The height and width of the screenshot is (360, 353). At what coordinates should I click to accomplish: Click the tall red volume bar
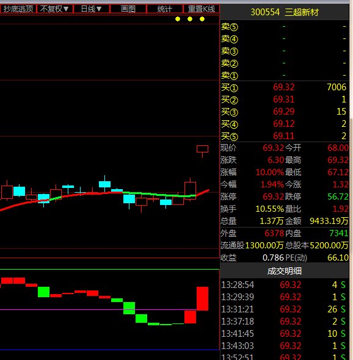click(x=203, y=299)
